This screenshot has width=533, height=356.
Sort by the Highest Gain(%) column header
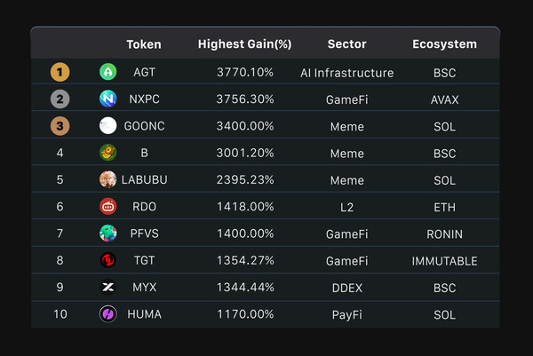[245, 44]
